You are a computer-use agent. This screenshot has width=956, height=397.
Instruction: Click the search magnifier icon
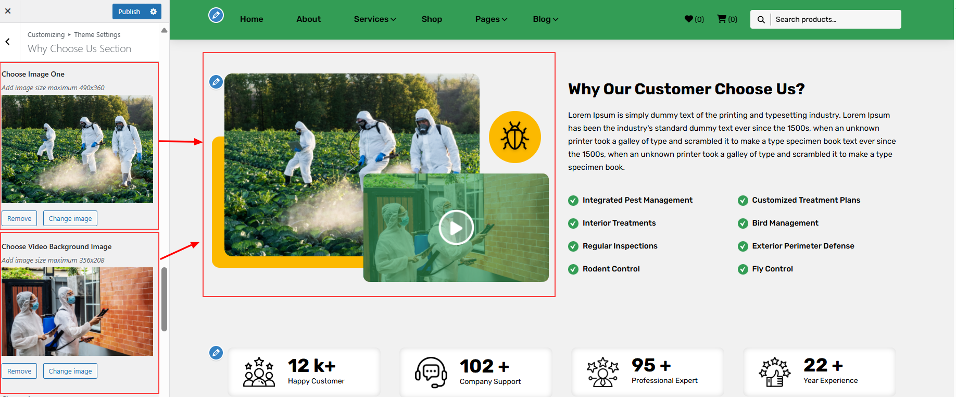coord(761,20)
